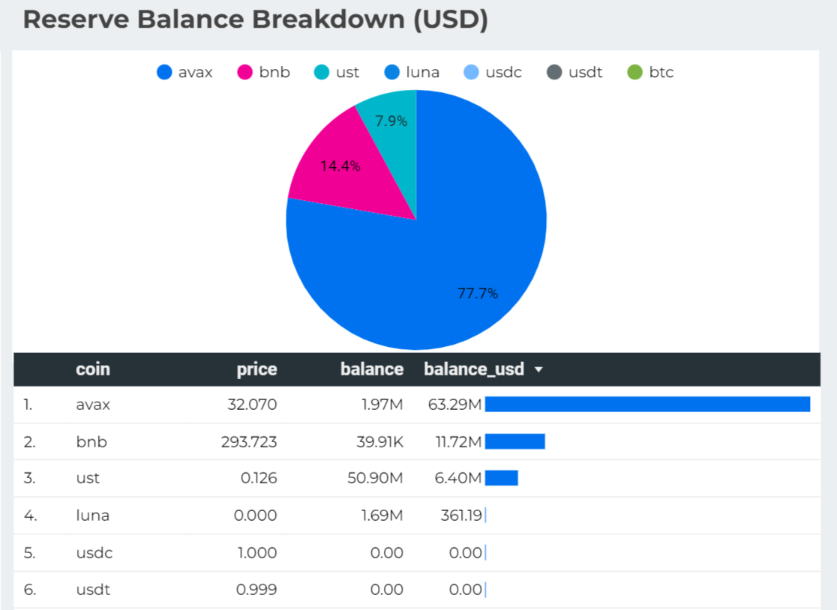Toggle the luna legend entry
The width and height of the screenshot is (837, 610).
[412, 73]
